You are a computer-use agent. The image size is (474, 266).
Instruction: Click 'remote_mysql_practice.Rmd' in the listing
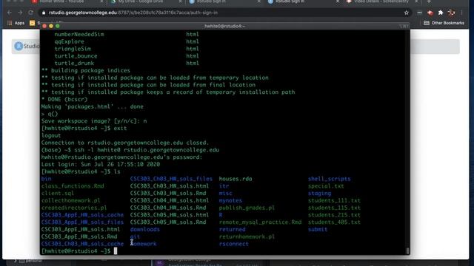(x=260, y=222)
